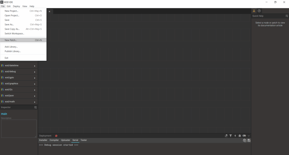Image resolution: width=289 pixels, height=155 pixels.
Task: Select Save Copy As... menu entry
Action: pos(23,29)
